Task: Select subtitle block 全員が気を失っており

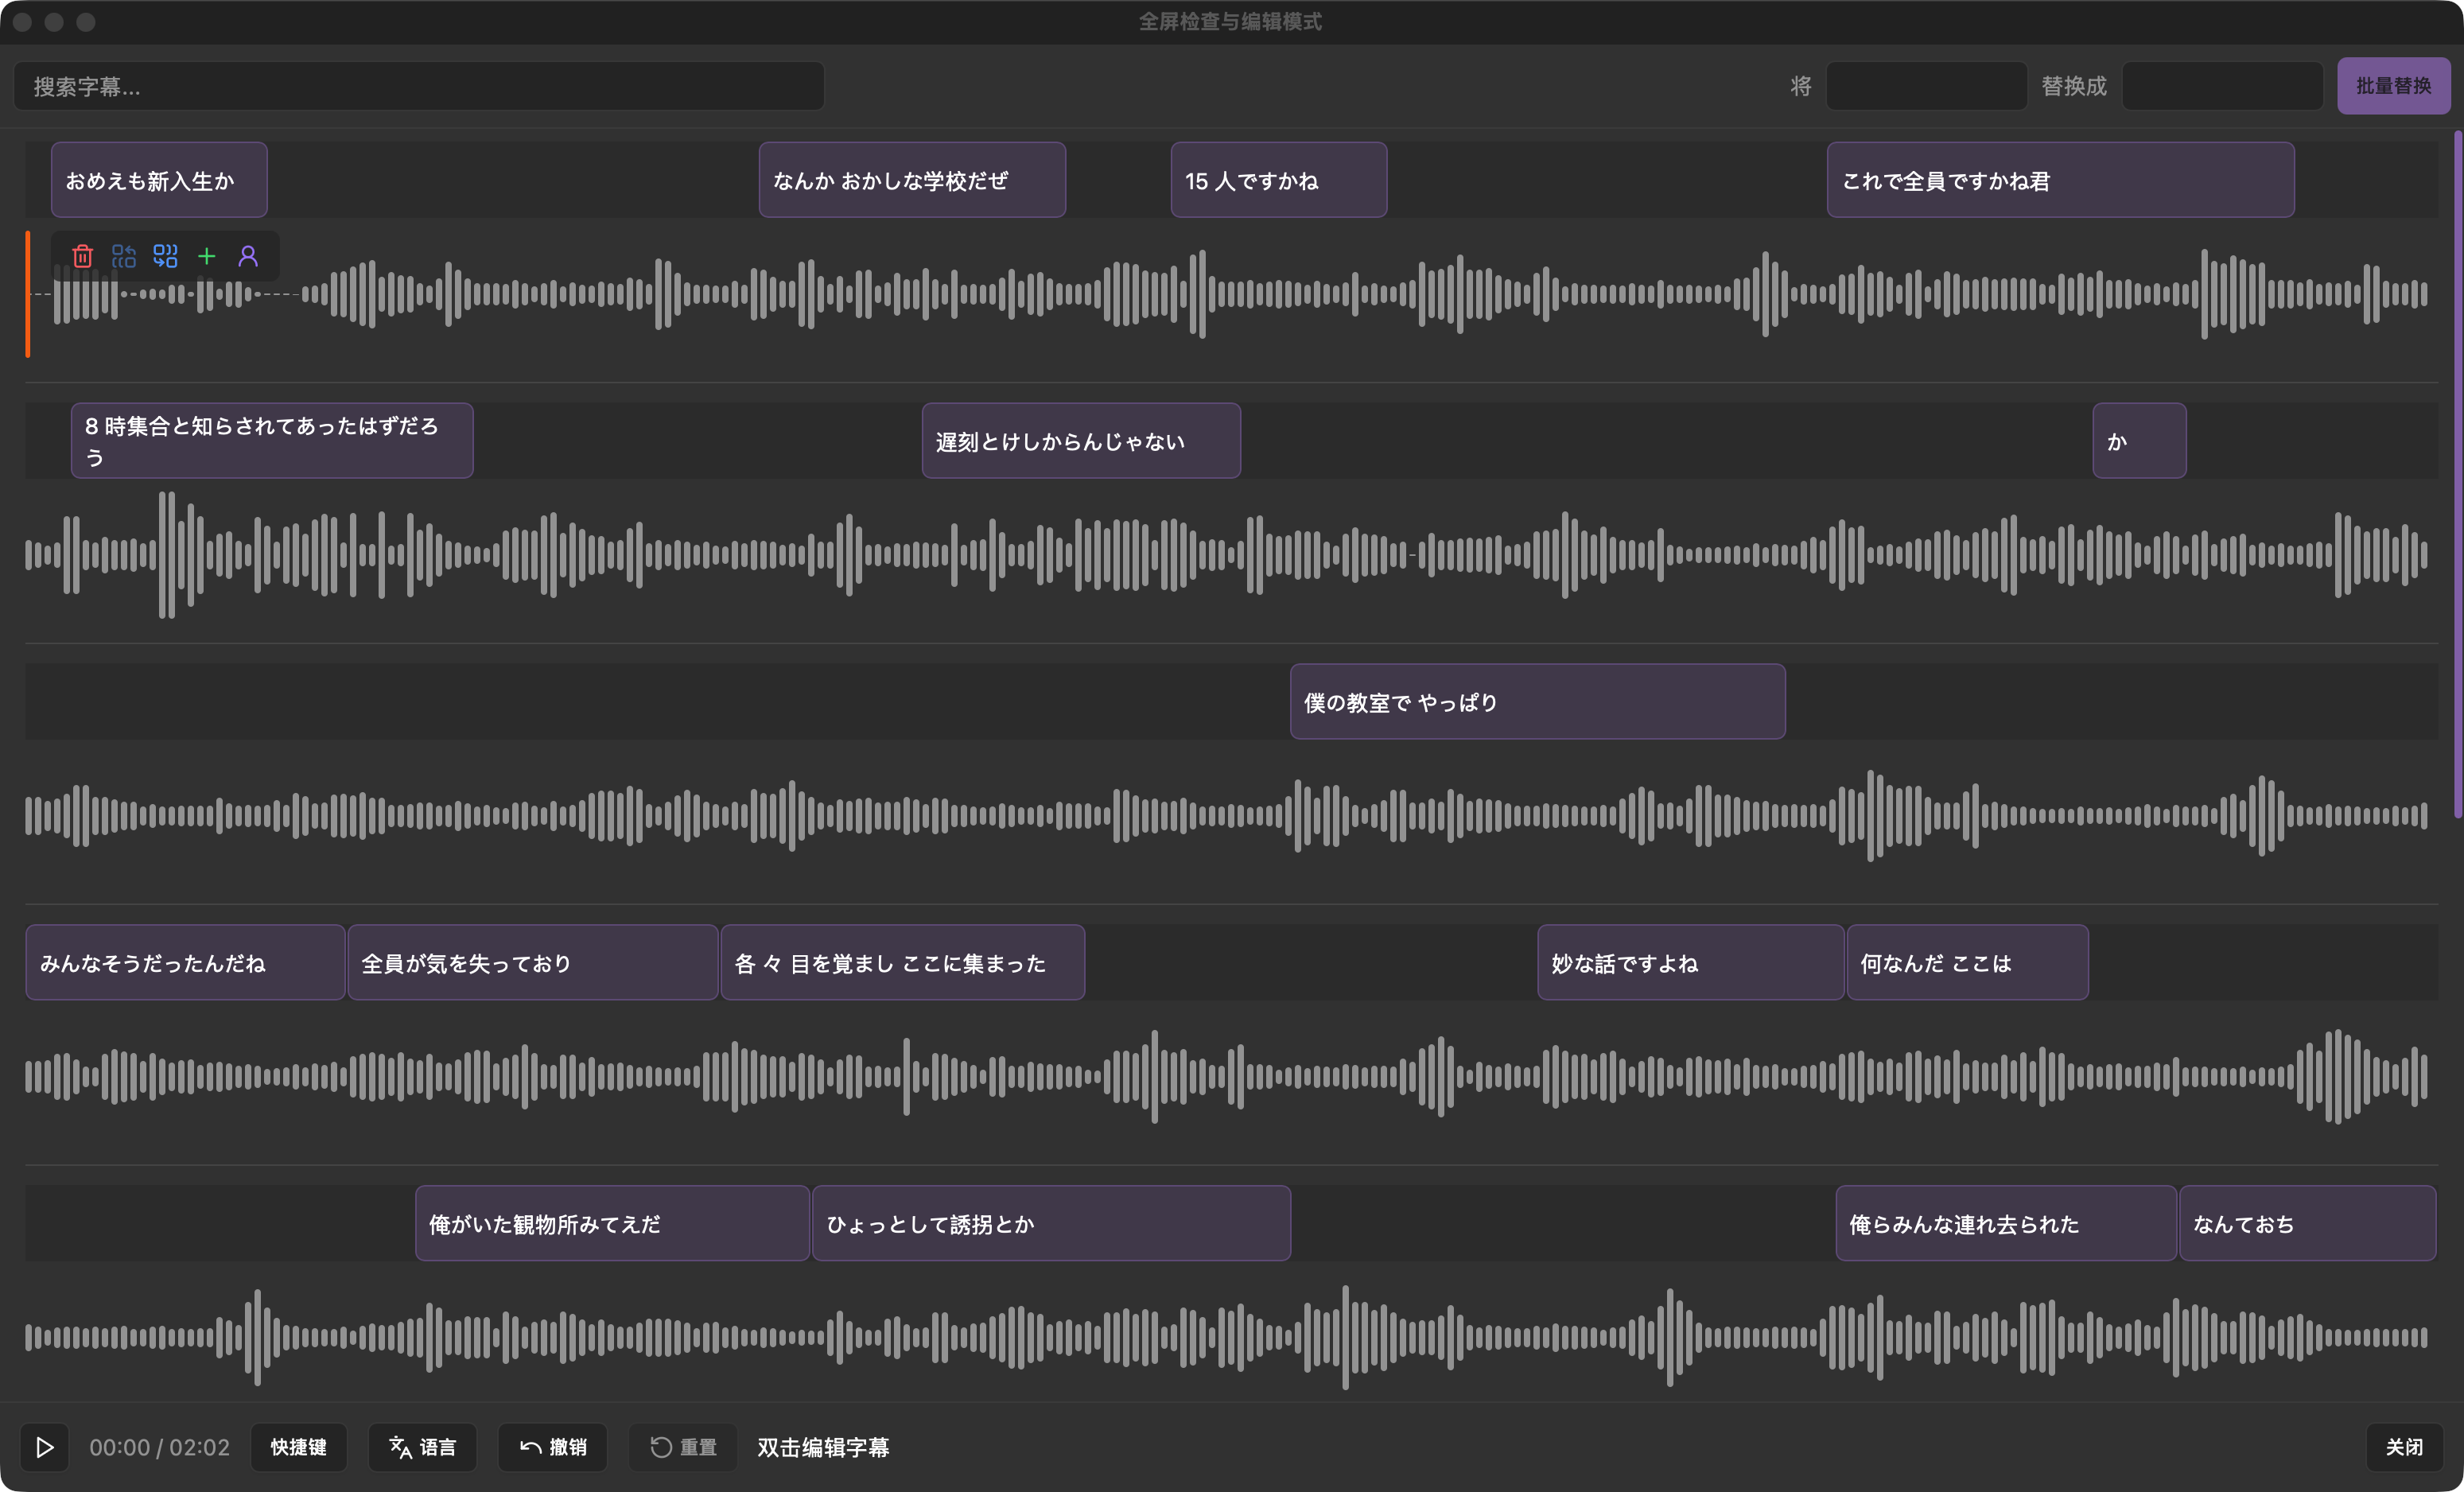Action: 533,963
